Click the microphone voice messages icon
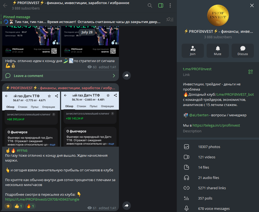The width and height of the screenshot is (259, 212). (x=187, y=208)
